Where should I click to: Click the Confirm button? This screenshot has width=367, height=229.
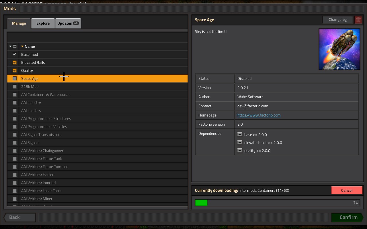point(348,217)
